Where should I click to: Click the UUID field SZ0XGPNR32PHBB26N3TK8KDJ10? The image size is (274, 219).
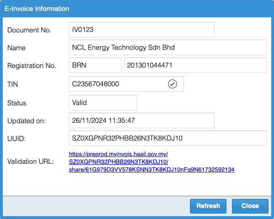[x=168, y=138]
